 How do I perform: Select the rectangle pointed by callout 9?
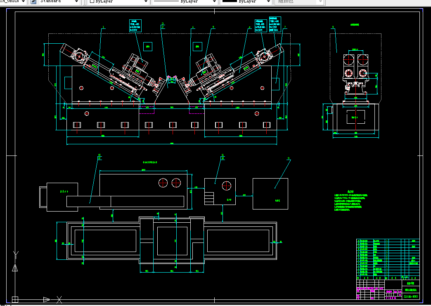(x=270, y=194)
